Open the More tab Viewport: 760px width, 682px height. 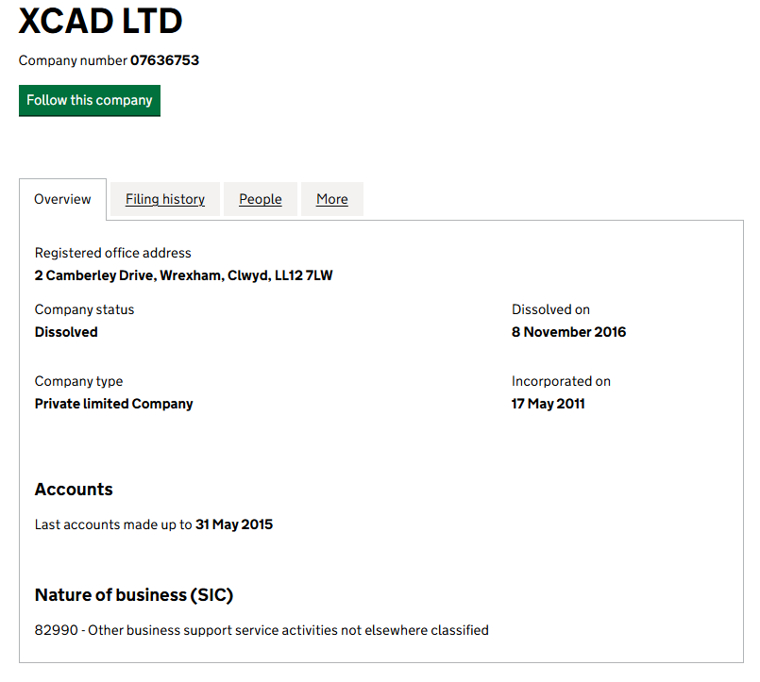coord(332,199)
